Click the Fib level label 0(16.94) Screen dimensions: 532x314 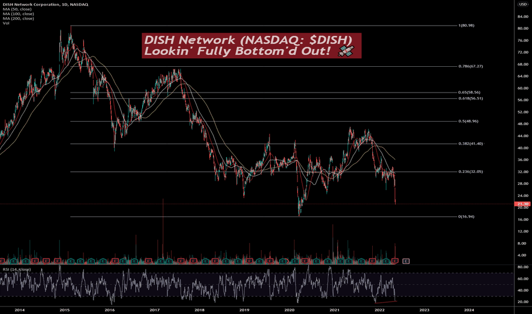pos(466,216)
